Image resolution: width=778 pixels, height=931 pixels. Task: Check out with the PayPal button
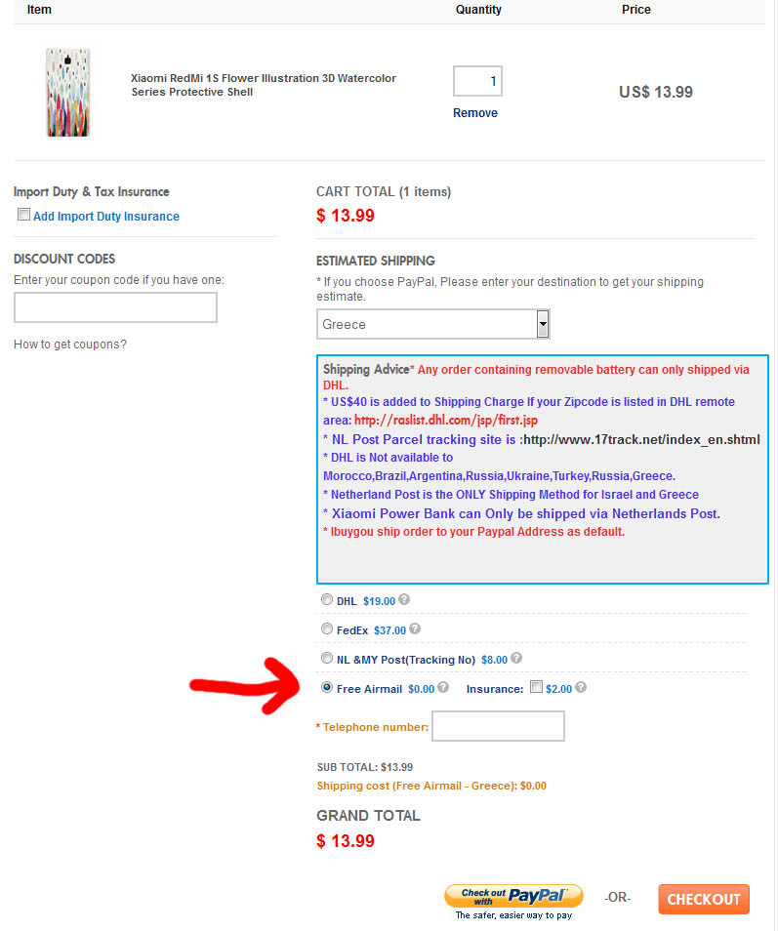pos(513,896)
